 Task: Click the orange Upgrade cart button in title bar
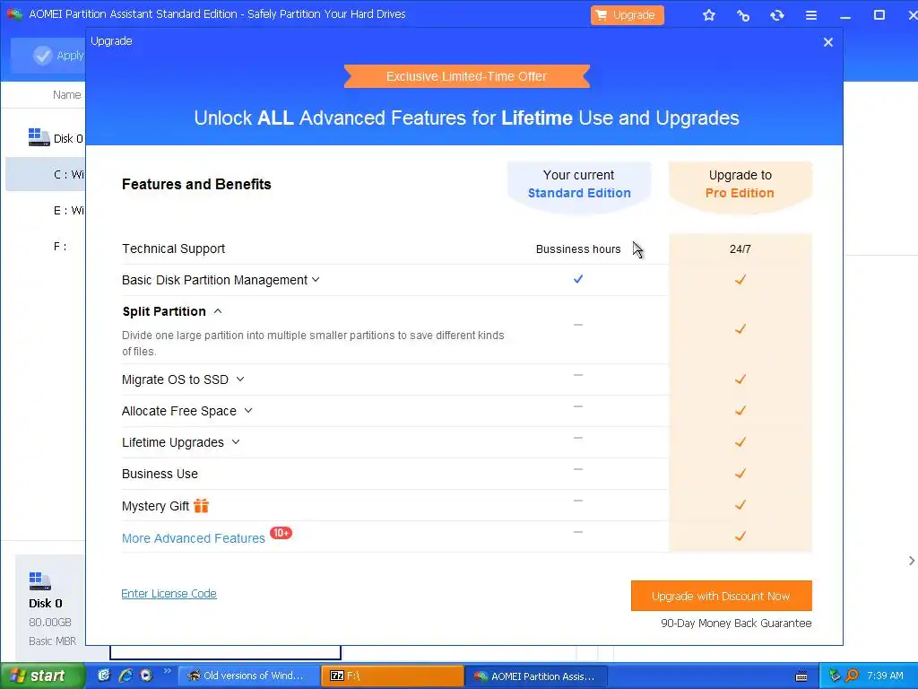pos(627,15)
